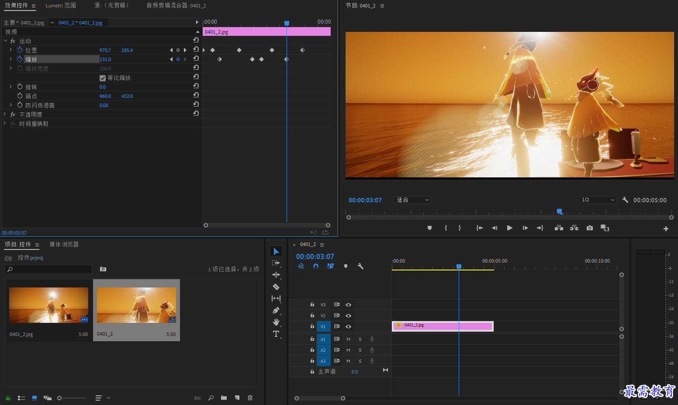Add marker in timeline panel
Screen dimensions: 678x405
pos(346,266)
